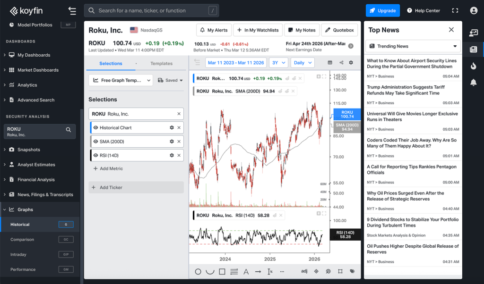The width and height of the screenshot is (484, 284).
Task: Toggle RSI (14D) eye icon
Action: point(96,155)
